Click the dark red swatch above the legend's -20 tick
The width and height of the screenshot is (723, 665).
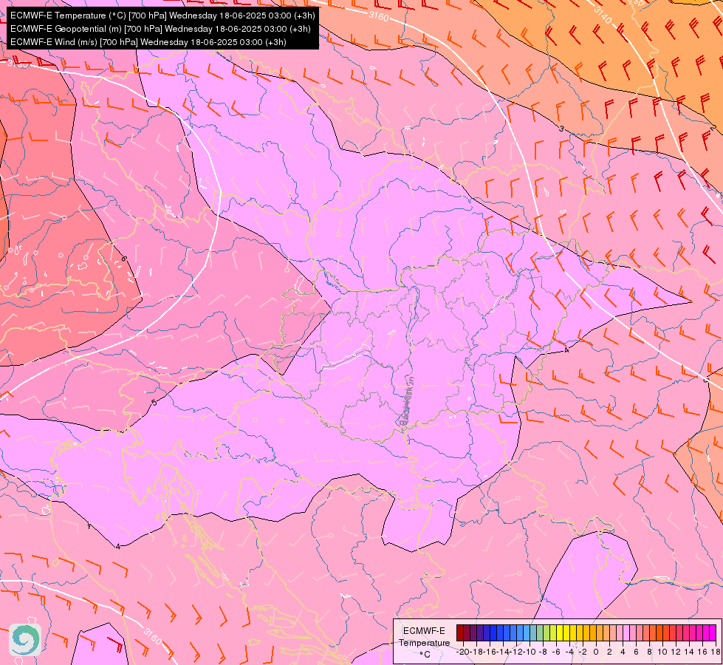(x=459, y=633)
